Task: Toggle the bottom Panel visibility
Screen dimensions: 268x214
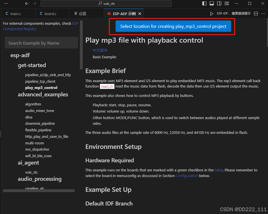Action: (x=211, y=4)
